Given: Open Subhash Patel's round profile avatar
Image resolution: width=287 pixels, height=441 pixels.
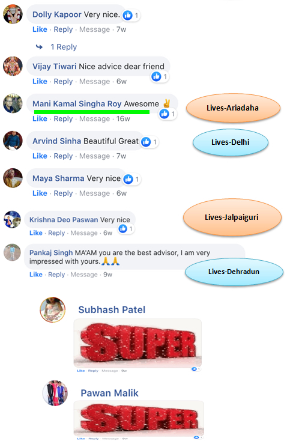Looking at the screenshot, I should point(53,309).
